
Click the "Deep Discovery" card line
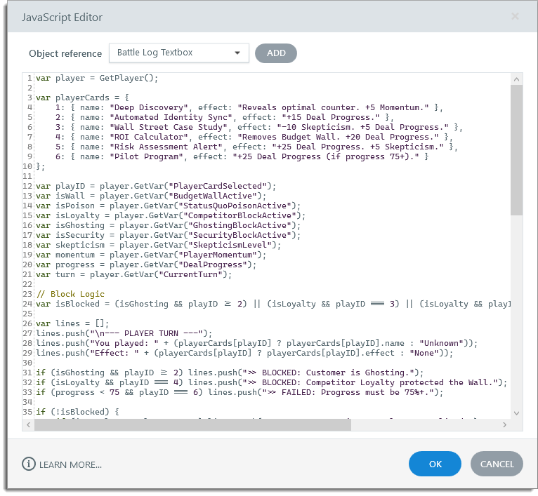249,107
